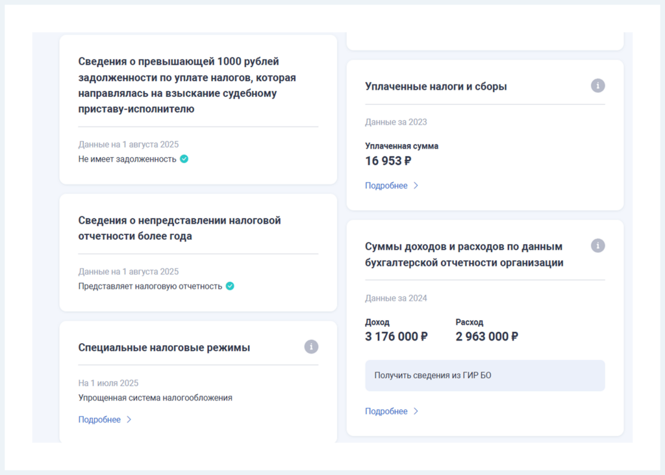The image size is (665, 475).
Task: Click green checkmark next to Представляет налоговую отчетность
Action: (x=230, y=286)
